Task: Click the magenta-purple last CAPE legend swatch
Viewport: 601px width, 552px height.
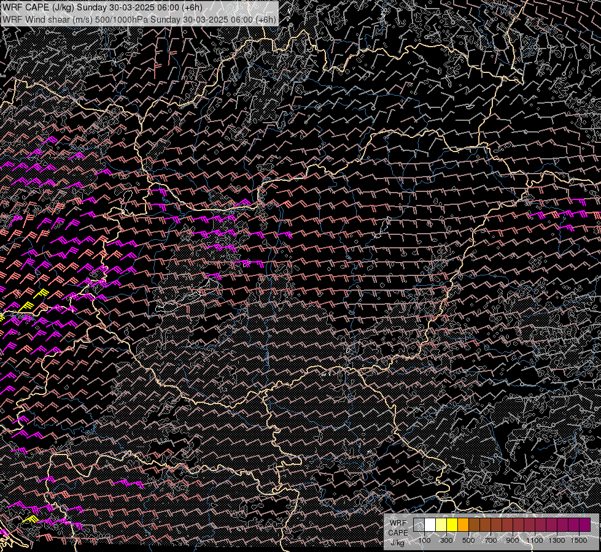Action: point(585,525)
